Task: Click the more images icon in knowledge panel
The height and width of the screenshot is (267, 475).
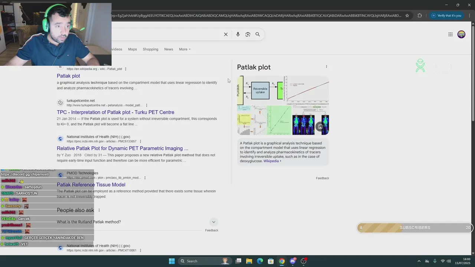Action: click(x=320, y=126)
